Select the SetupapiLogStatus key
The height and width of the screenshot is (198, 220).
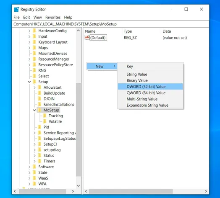pyautogui.click(x=60, y=139)
